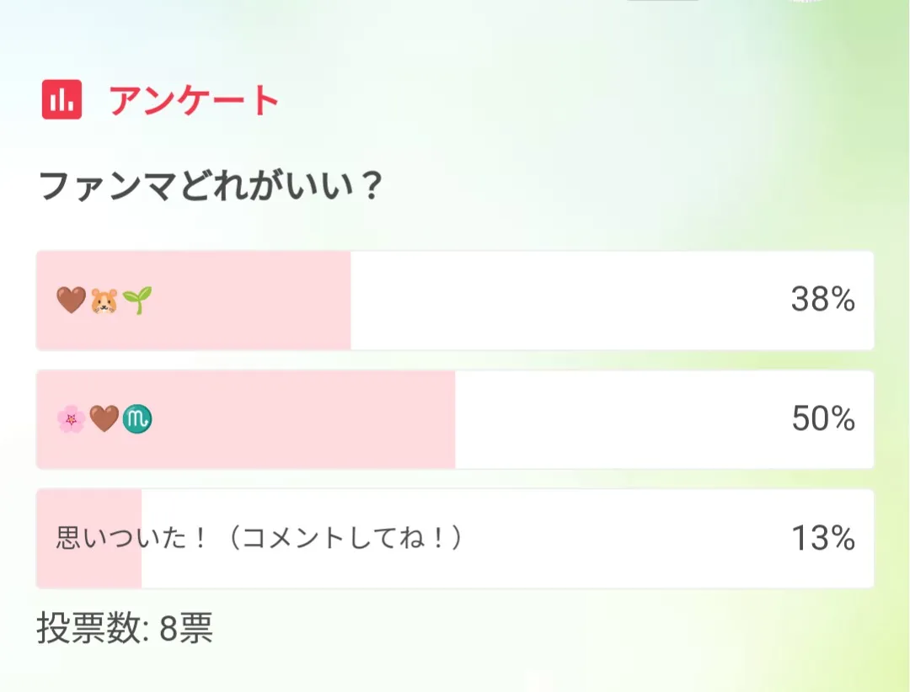Click the question text ファンマどれがいい？
This screenshot has width=910, height=692.
211,185
